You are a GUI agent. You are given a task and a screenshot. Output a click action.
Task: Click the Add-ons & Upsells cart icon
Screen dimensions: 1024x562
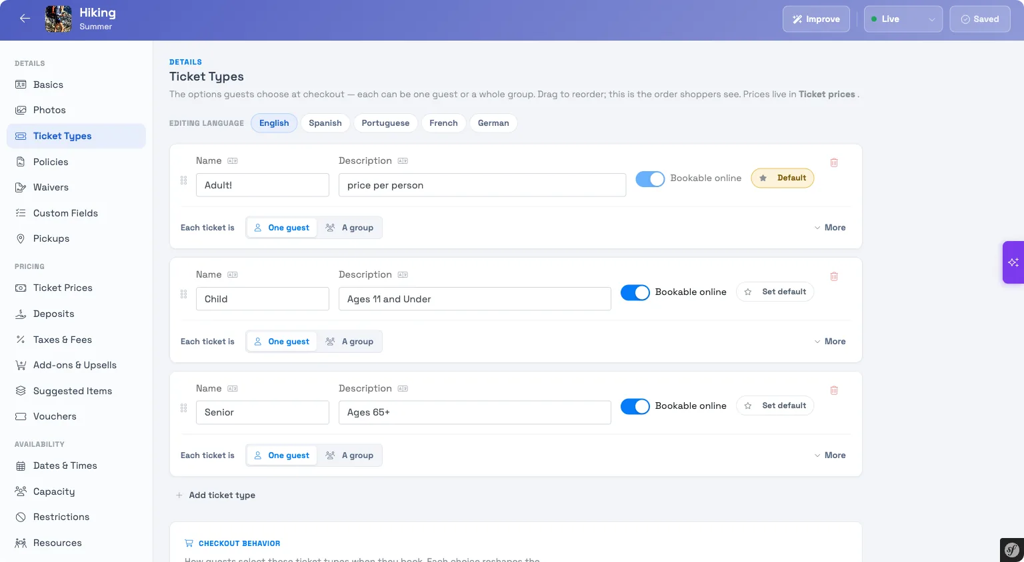[21, 365]
